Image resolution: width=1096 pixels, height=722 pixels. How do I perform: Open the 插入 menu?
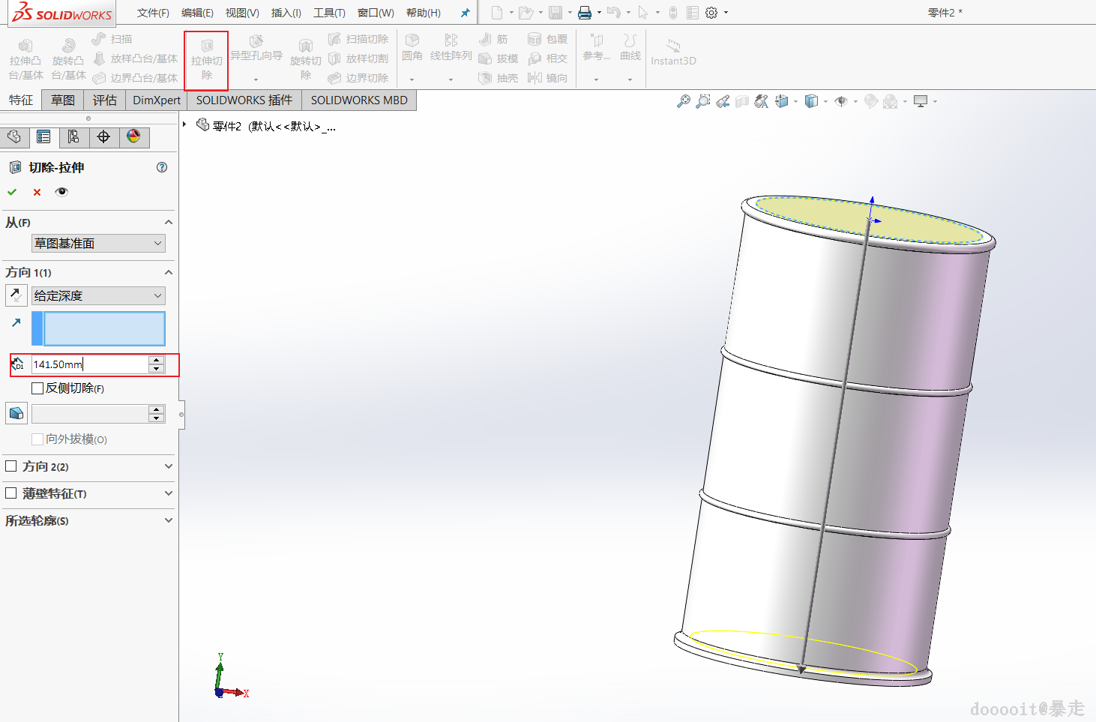pos(286,13)
